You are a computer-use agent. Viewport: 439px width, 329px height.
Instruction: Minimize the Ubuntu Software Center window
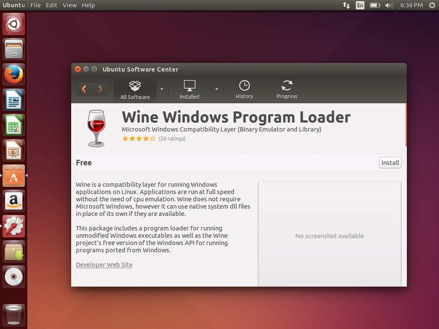86,69
